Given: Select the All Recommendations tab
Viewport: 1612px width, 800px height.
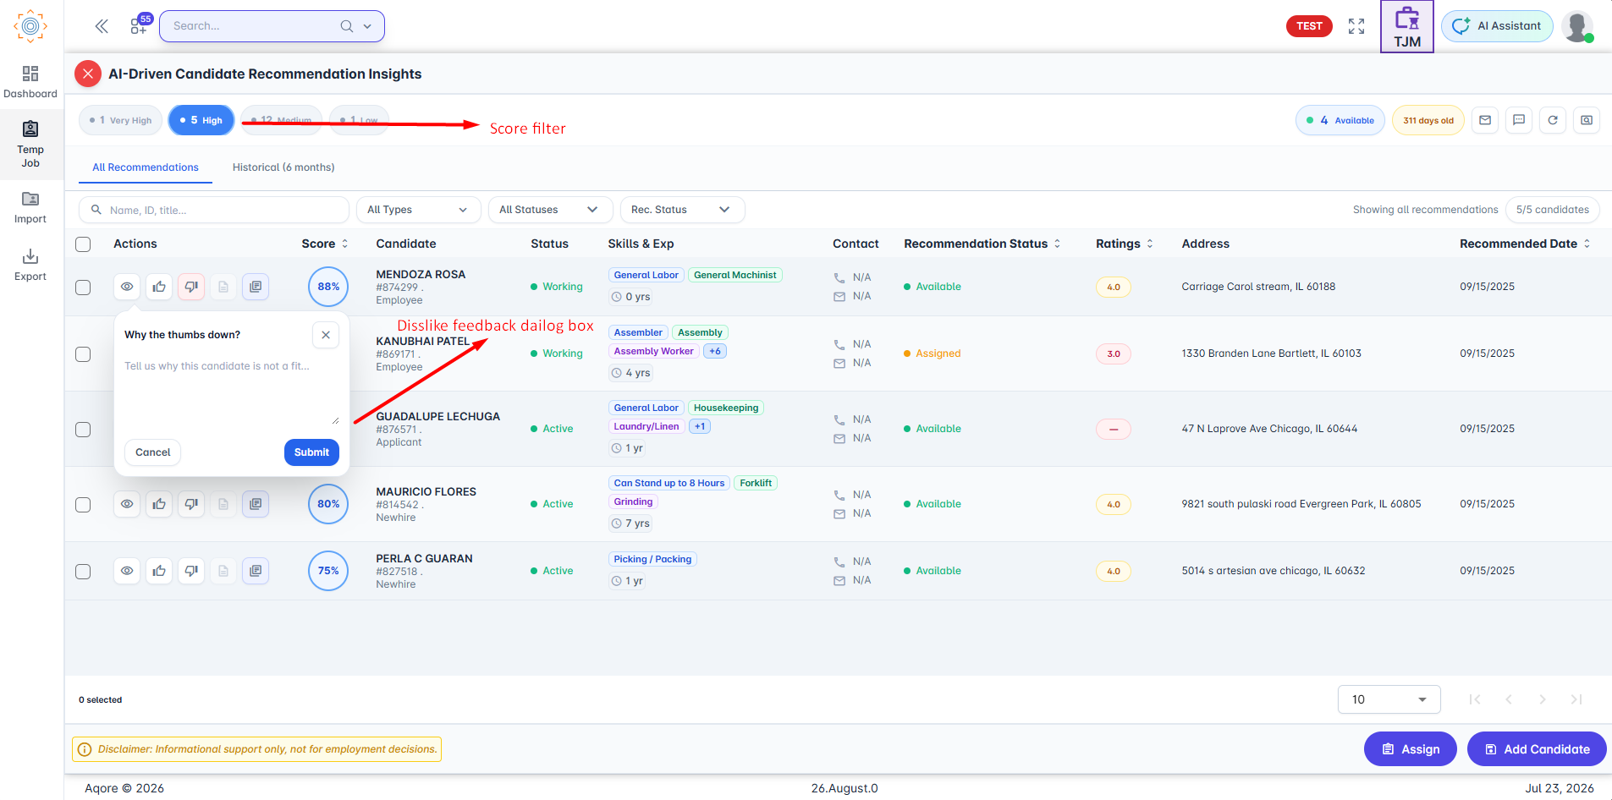Looking at the screenshot, I should point(146,167).
